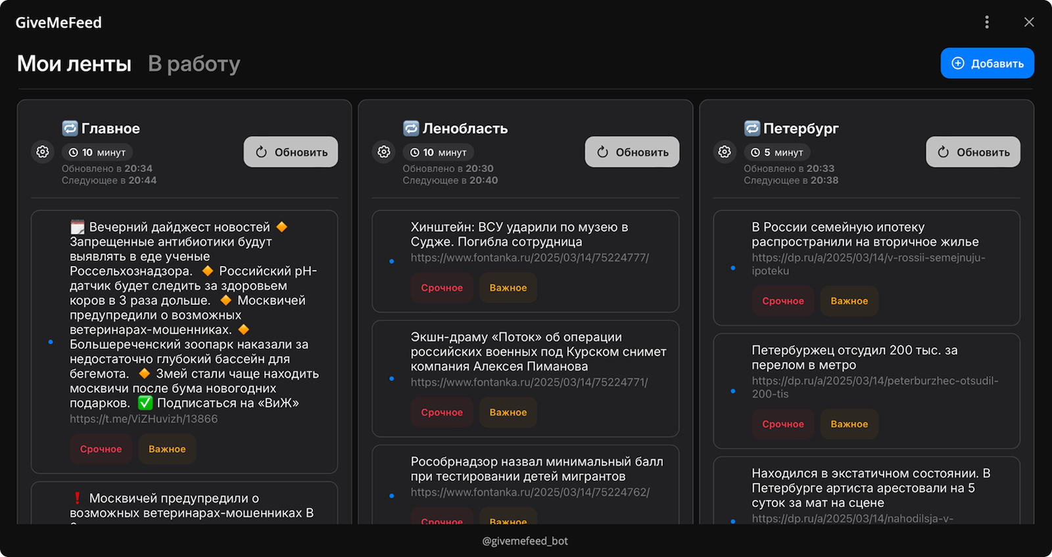Open dp.ru link peterburzhec-otsudil-200-tis
1052x557 pixels.
coord(875,388)
